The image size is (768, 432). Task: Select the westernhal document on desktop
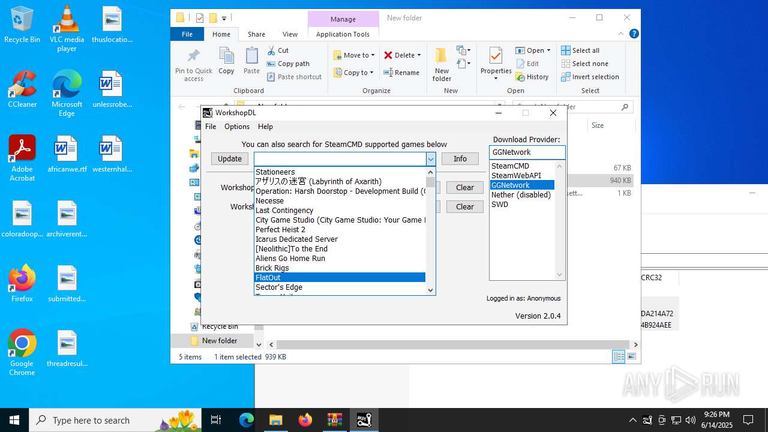pos(112,155)
